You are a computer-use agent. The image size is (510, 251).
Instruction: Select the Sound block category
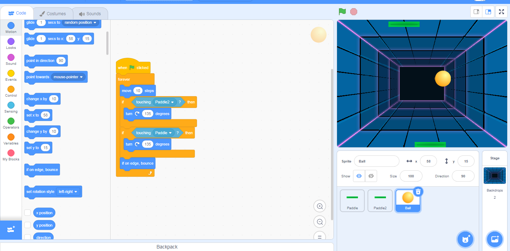tap(11, 59)
